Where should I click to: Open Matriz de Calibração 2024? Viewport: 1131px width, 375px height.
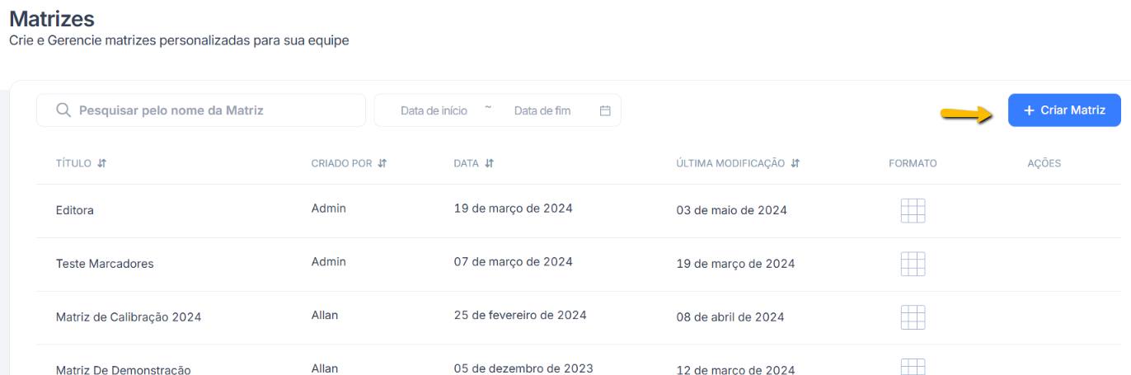tap(129, 317)
